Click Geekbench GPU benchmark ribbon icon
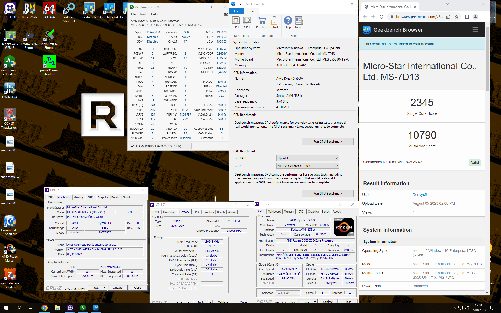 [247, 23]
